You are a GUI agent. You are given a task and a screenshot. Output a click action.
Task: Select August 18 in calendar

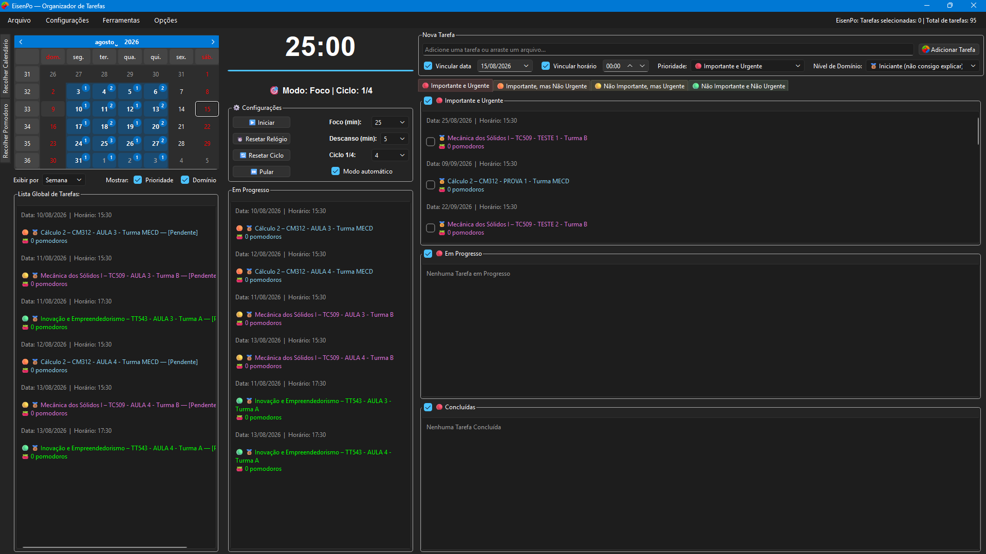pyautogui.click(x=104, y=126)
